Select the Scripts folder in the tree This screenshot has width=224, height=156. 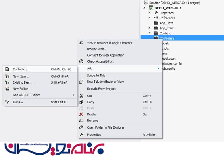coord(166,48)
